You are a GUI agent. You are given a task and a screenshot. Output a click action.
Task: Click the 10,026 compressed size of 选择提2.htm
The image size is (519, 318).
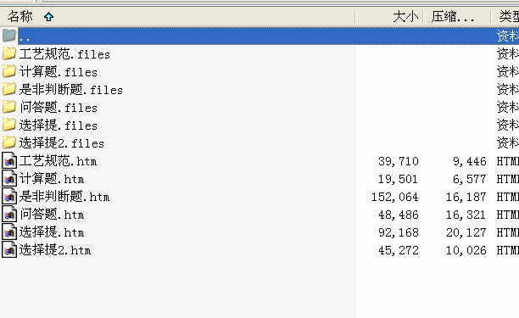pyautogui.click(x=466, y=250)
